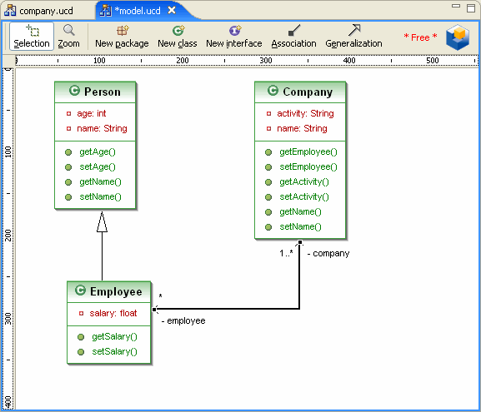This screenshot has height=412, width=481.
Task: Pick the Association connector tool
Action: point(293,36)
